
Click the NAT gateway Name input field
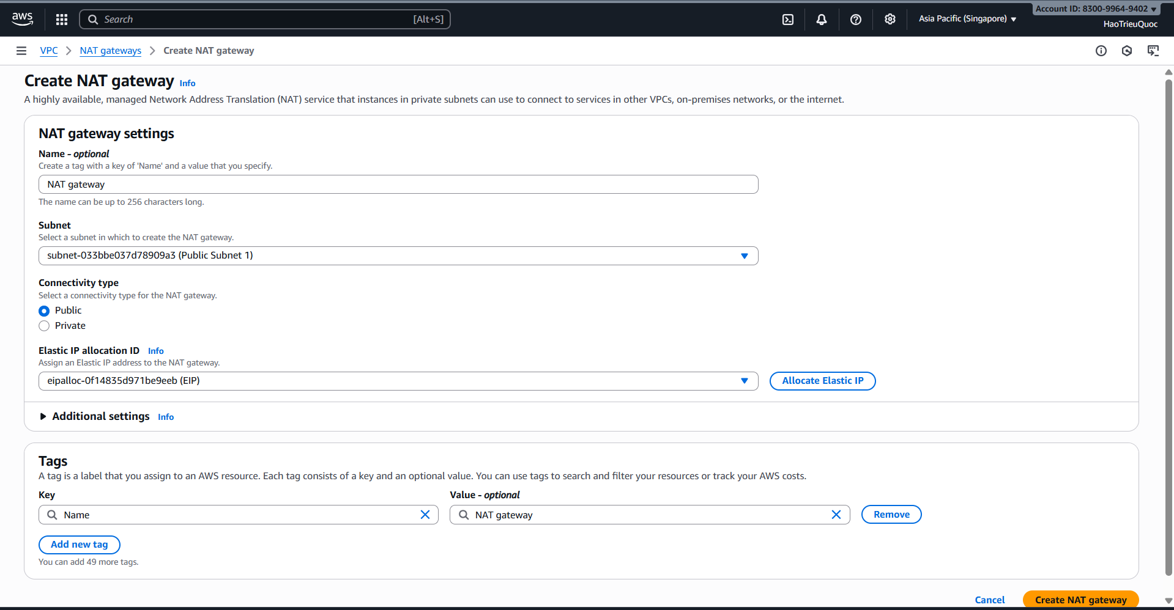(x=398, y=185)
